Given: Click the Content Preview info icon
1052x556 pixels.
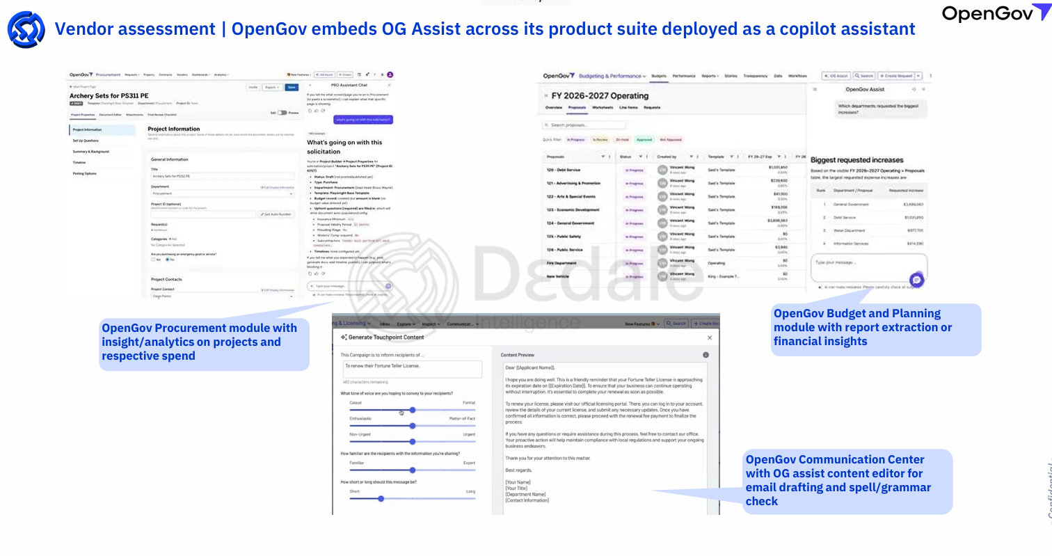Looking at the screenshot, I should point(706,355).
